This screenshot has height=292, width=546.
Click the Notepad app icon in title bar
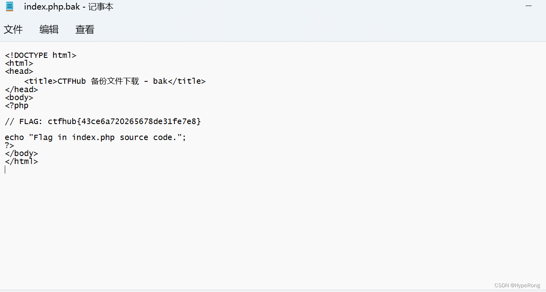10,6
